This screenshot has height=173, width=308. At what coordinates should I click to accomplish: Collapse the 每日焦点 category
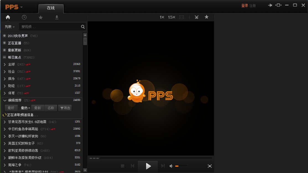(x=4, y=57)
